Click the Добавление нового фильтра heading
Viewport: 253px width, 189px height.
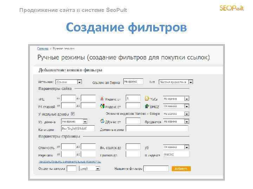pyautogui.click(x=70, y=70)
